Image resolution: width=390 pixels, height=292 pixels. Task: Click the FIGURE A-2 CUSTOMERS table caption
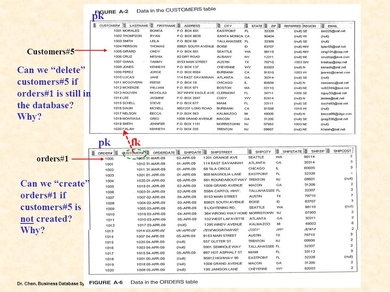pos(155,11)
